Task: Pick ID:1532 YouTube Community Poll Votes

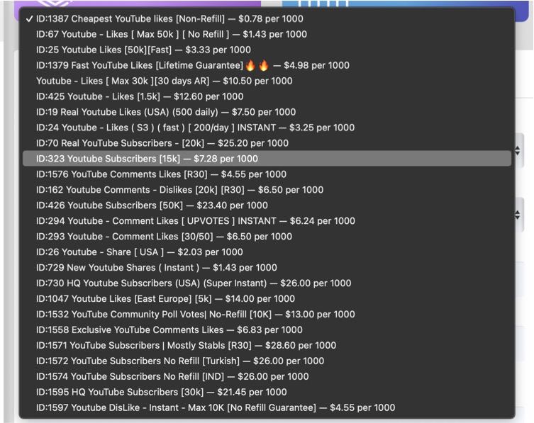Action: pyautogui.click(x=267, y=315)
